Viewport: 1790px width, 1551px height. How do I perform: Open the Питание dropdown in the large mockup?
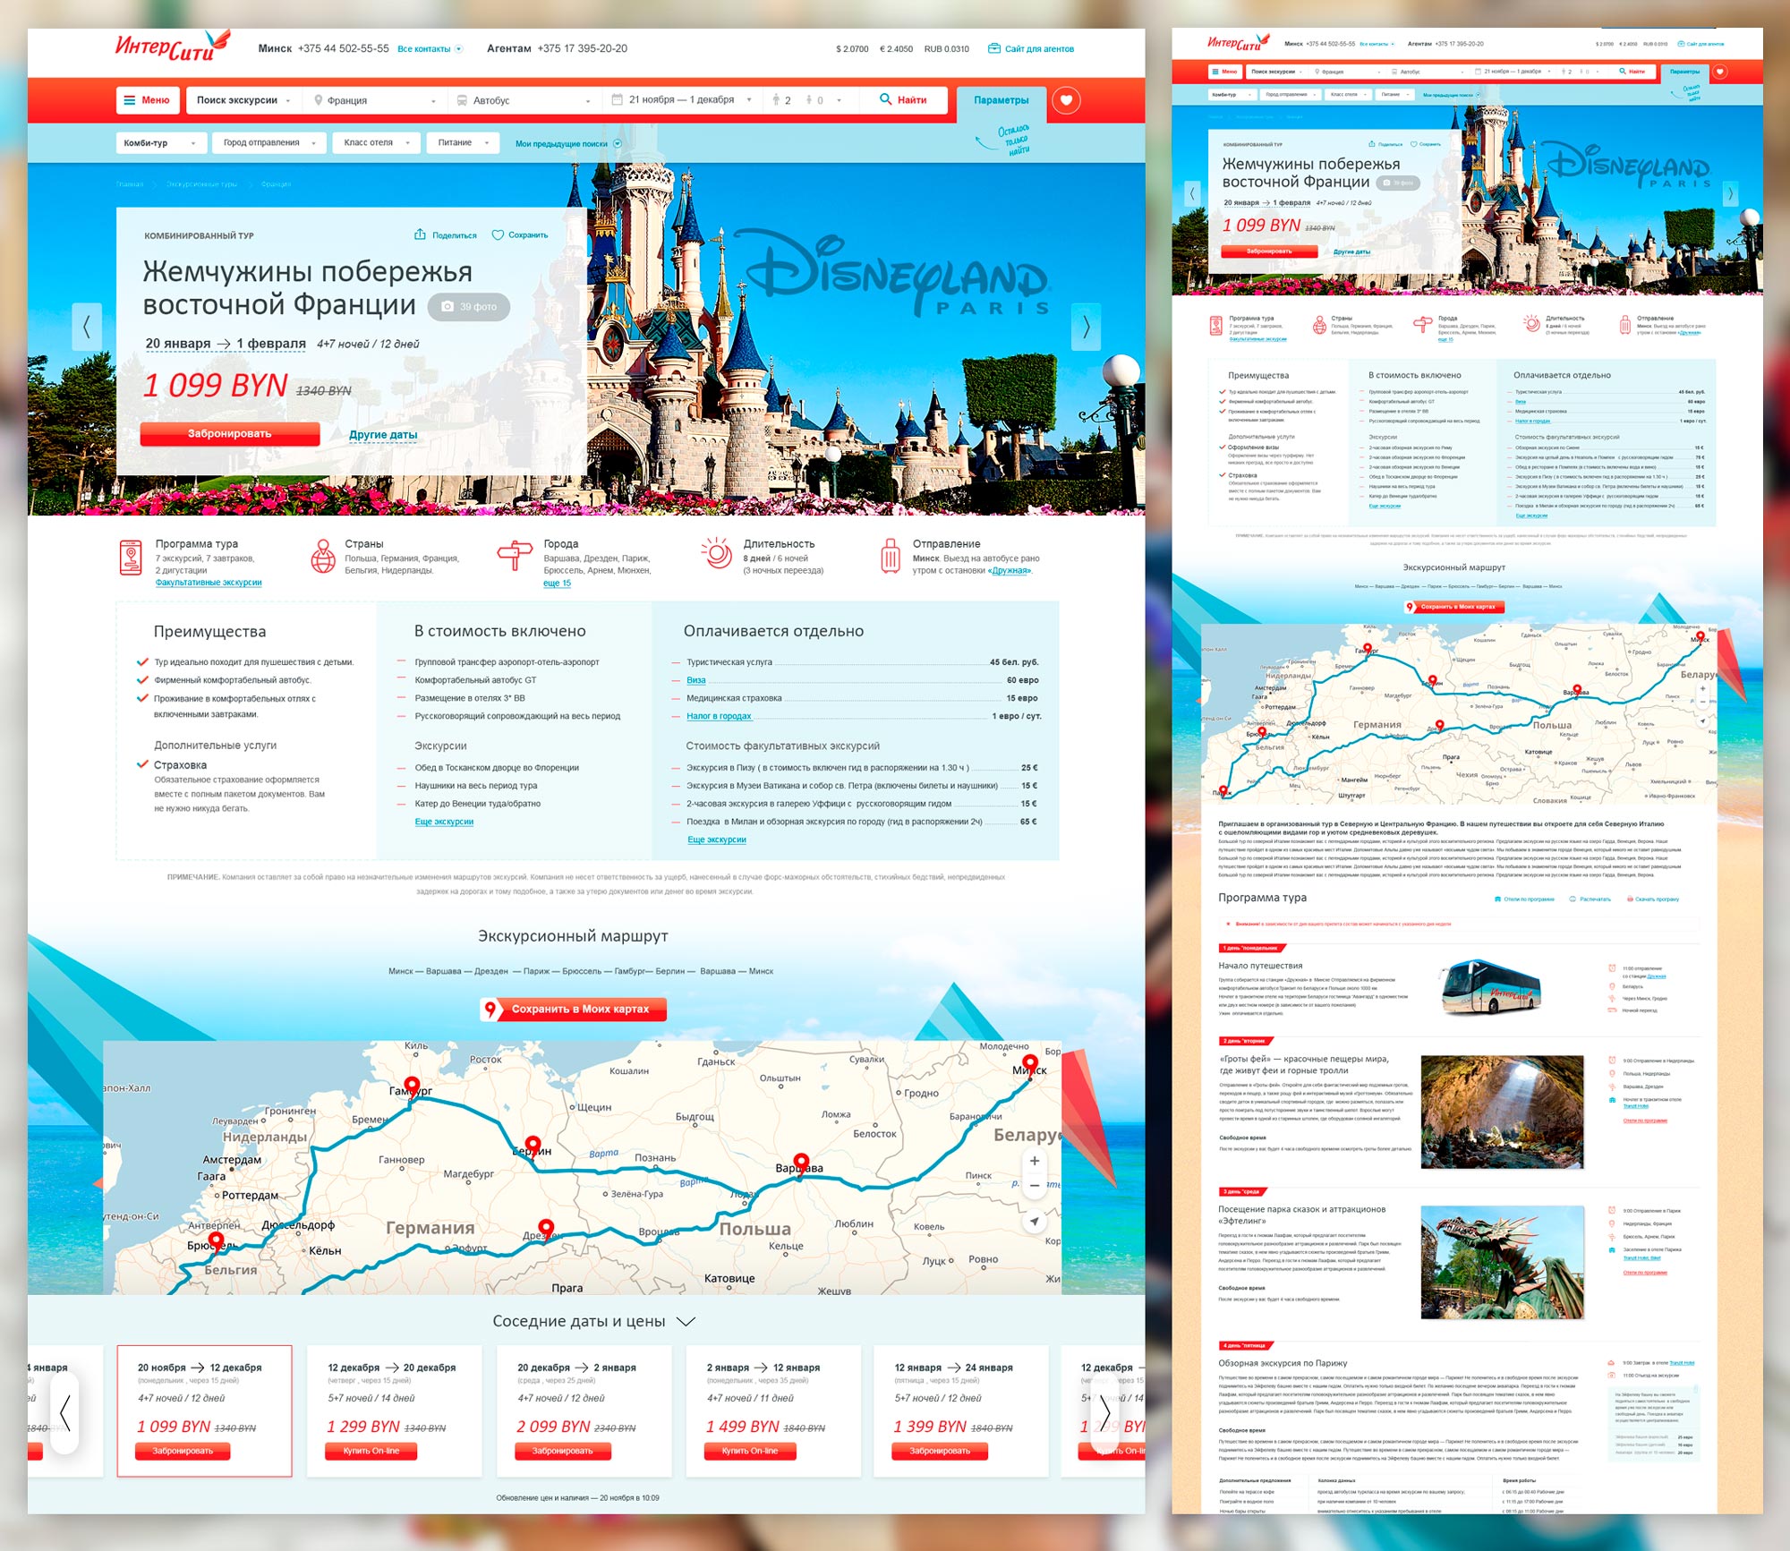463,142
